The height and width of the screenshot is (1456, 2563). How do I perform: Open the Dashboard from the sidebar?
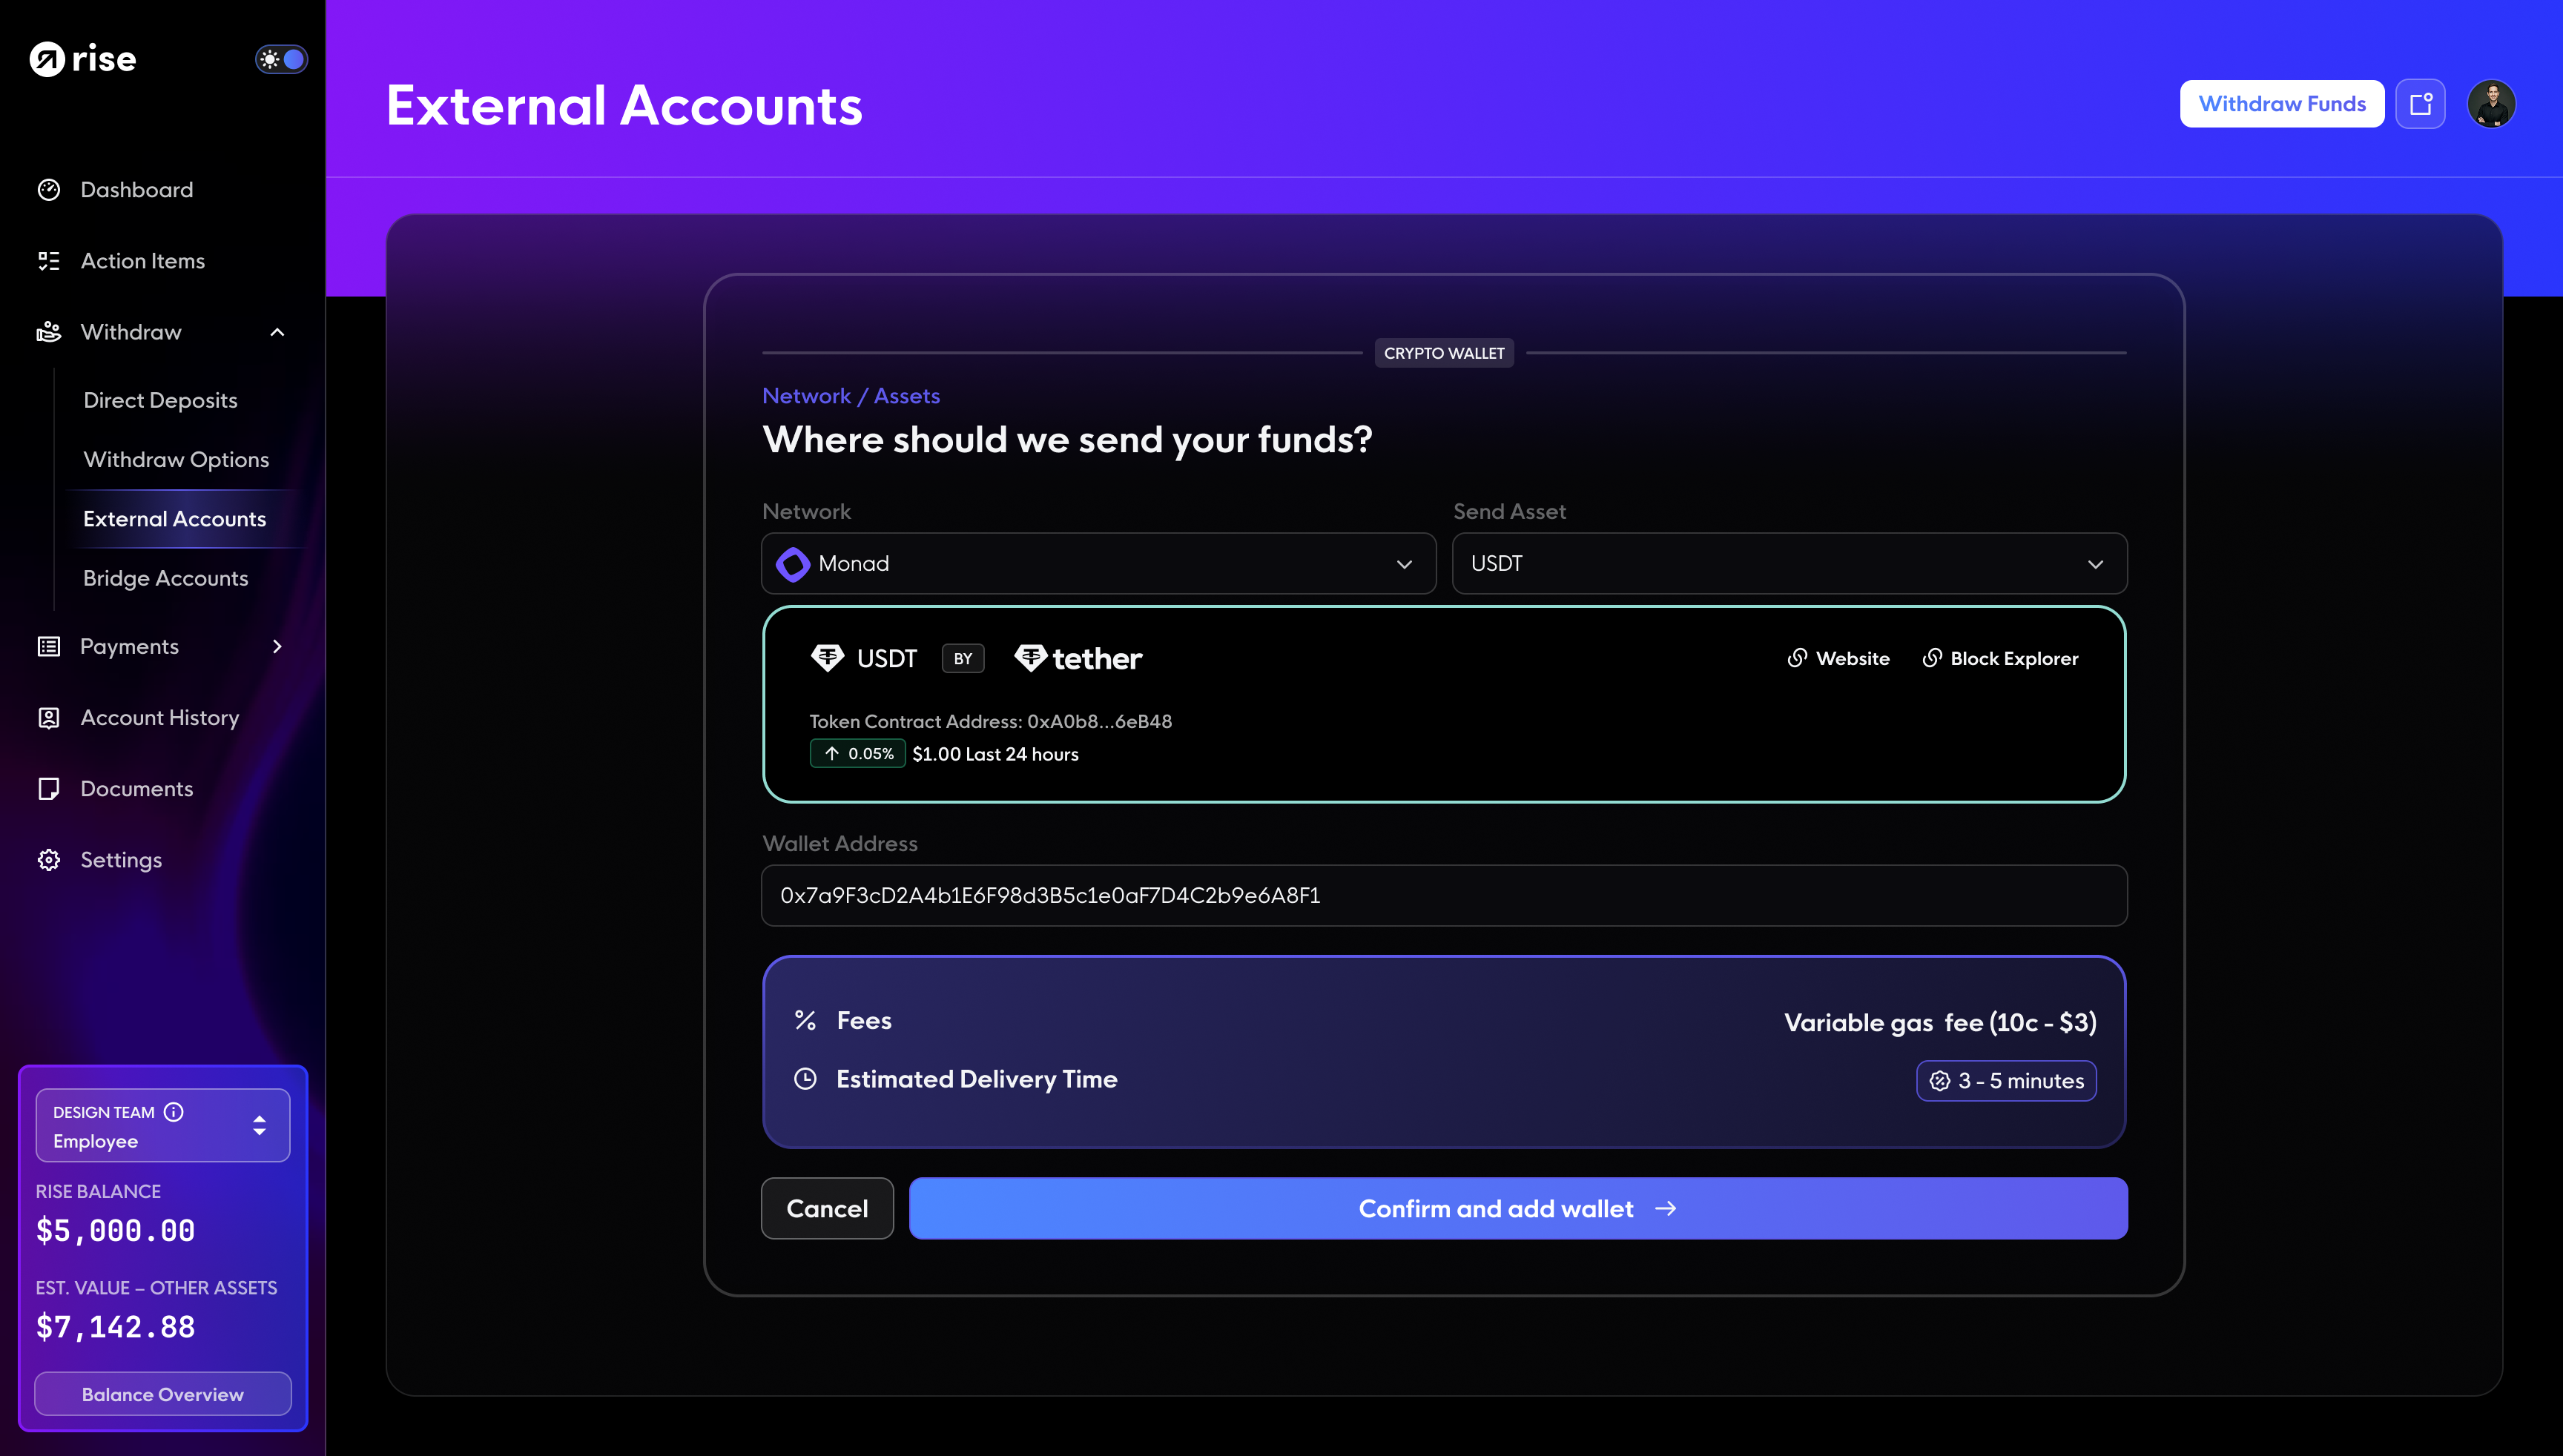136,189
